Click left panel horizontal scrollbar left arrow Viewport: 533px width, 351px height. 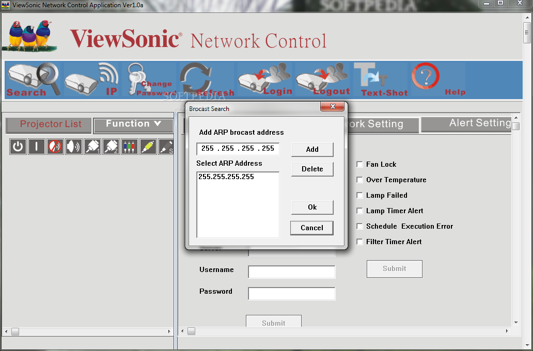[6, 331]
